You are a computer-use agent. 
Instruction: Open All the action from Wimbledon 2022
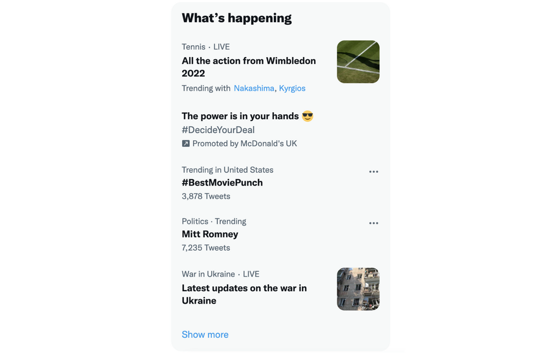pos(249,67)
